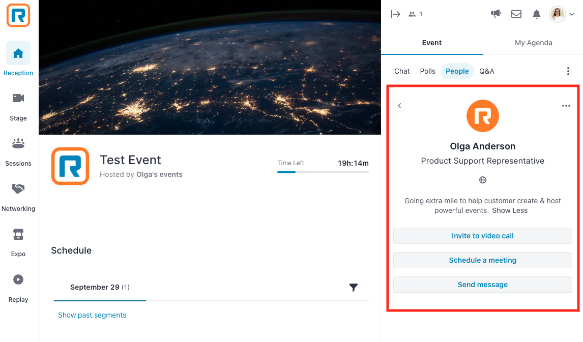Select the People tab
The height and width of the screenshot is (342, 583).
click(457, 71)
